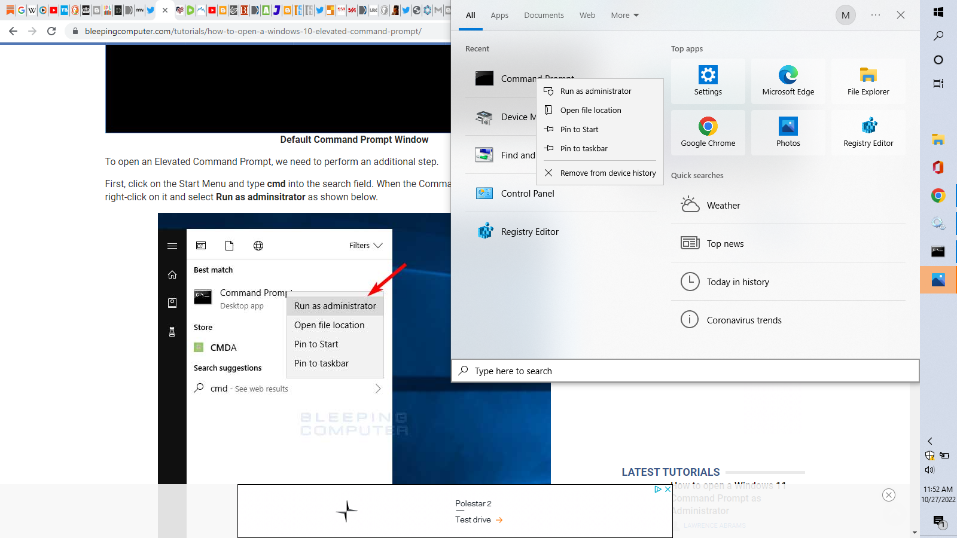This screenshot has width=957, height=538.
Task: Click the Windows Start button
Action: [938, 12]
